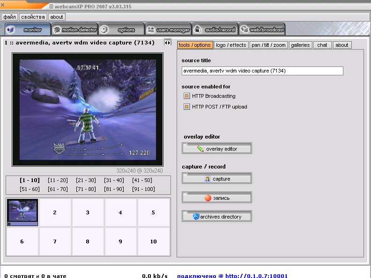Screen dimensions: 371x278
Task: Select source range [31 - 40]
Action: 114,180
